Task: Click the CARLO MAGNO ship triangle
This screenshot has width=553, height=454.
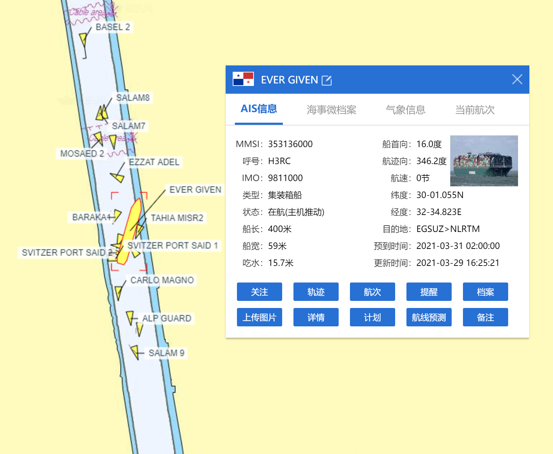Action: point(119,293)
